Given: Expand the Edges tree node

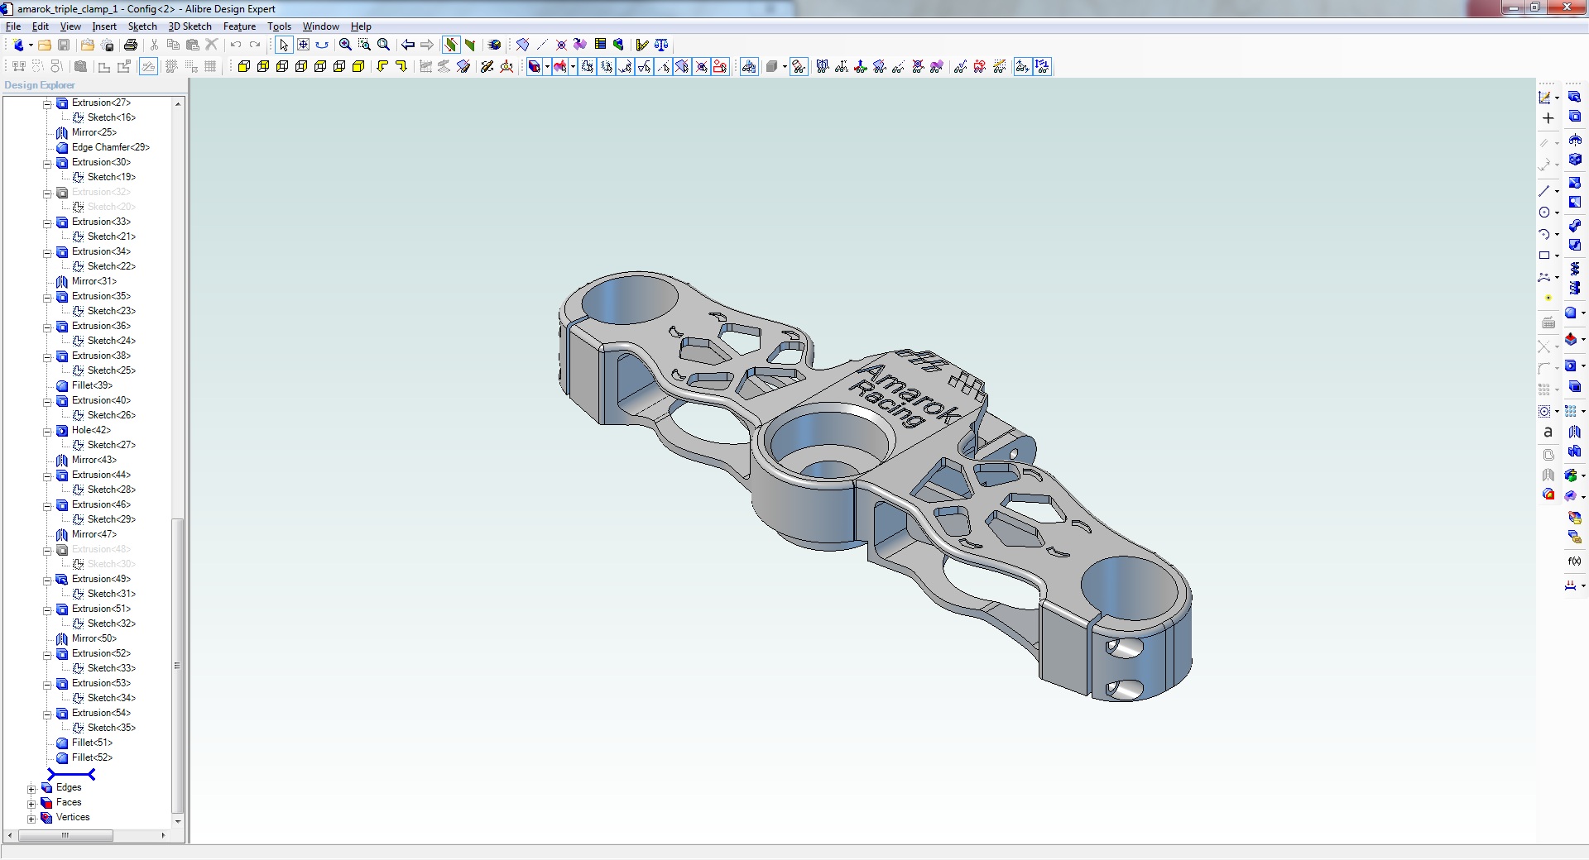Looking at the screenshot, I should point(31,788).
